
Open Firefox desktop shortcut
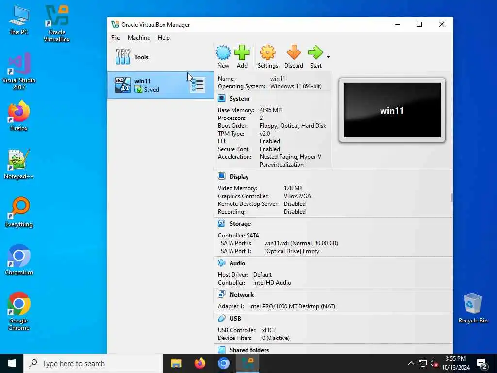coord(19,116)
